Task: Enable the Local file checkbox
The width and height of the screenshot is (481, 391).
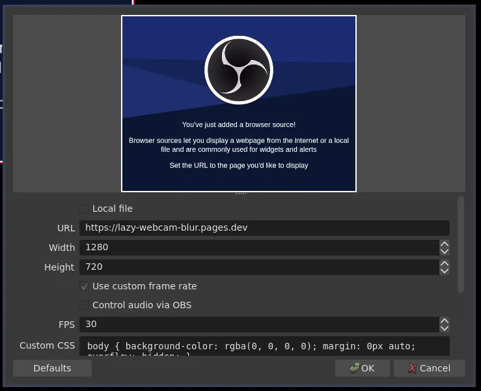Action: 85,209
